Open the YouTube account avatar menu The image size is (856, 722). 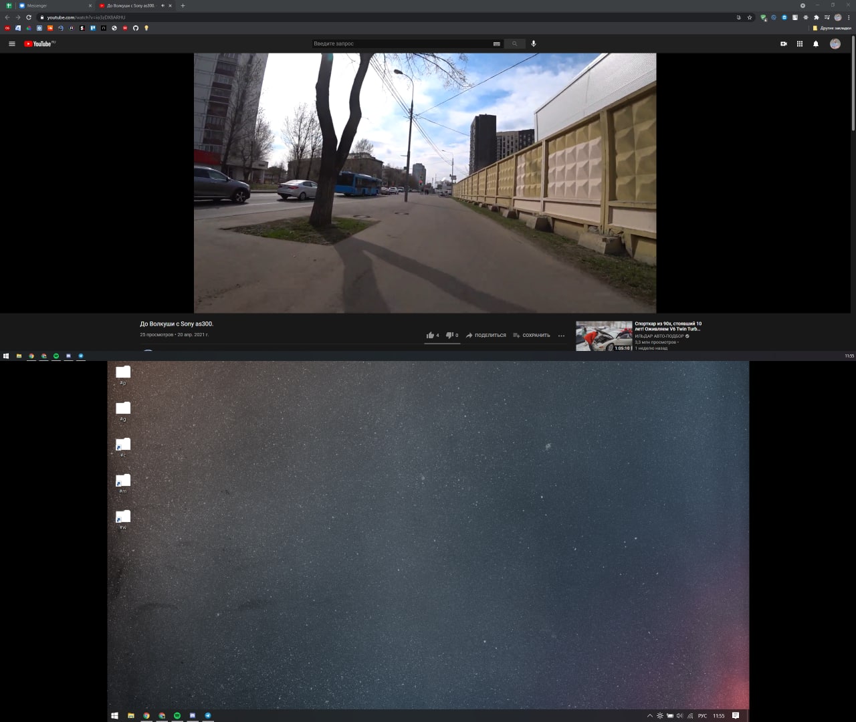[835, 43]
